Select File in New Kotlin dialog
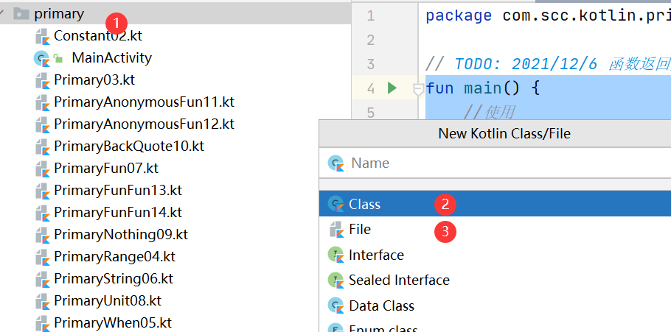This screenshot has height=332, width=671. coord(495,230)
